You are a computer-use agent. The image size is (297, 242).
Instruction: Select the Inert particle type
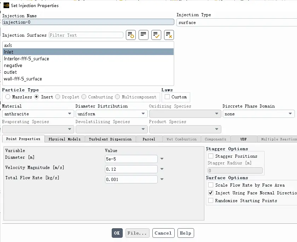coord(36,97)
